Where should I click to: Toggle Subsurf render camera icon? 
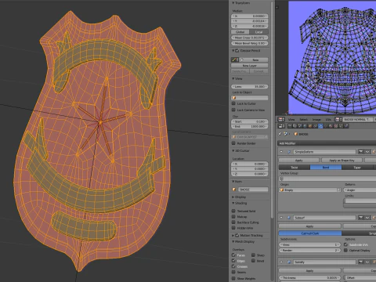360,218
